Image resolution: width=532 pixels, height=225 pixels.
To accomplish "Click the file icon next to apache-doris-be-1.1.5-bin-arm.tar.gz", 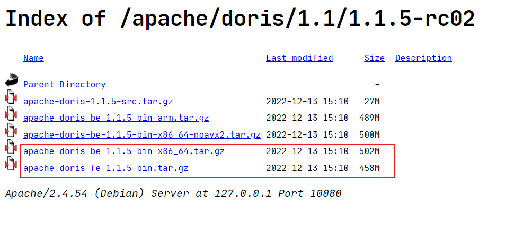I will coord(11,114).
